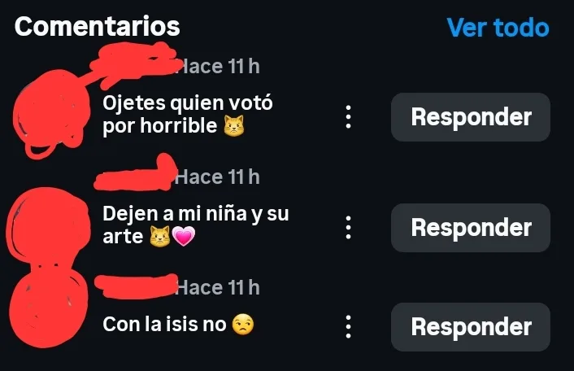Open three-dot menu beside 'Dejen a mi niña' comment
Screen dimensions: 574x371
pyautogui.click(x=349, y=228)
